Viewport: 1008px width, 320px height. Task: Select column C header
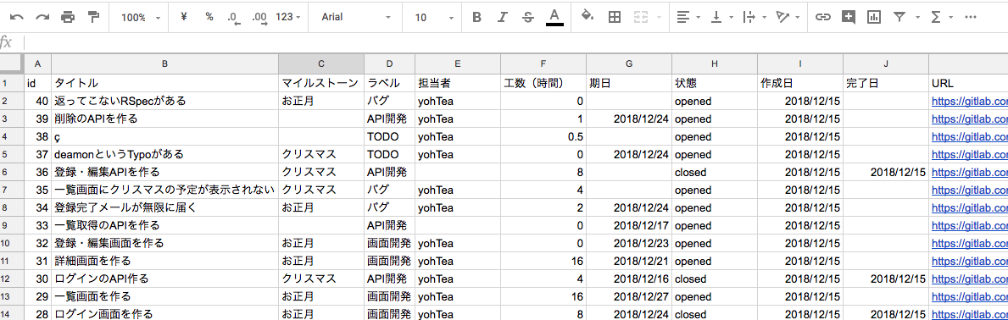pyautogui.click(x=321, y=63)
